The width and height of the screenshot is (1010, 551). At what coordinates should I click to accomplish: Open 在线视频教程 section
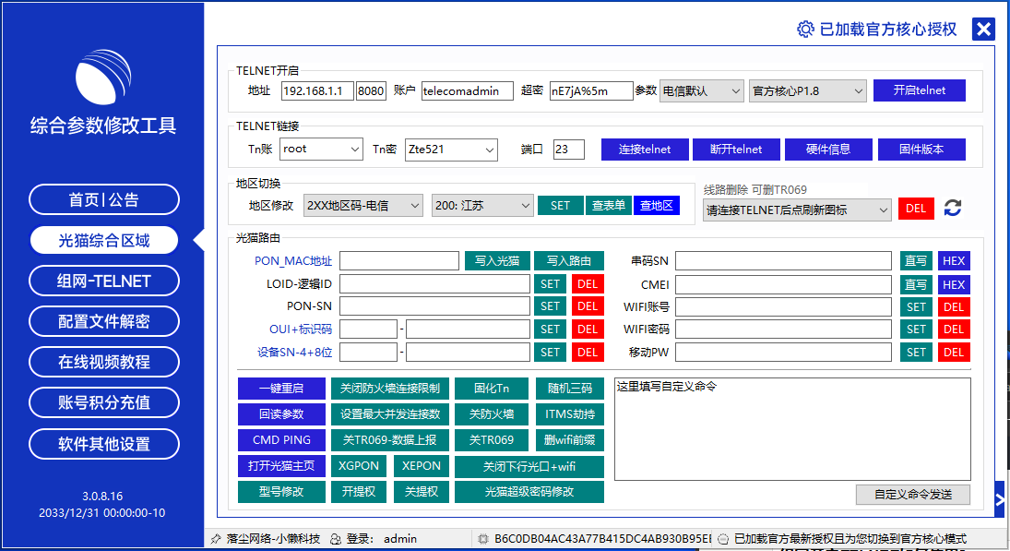pyautogui.click(x=103, y=362)
